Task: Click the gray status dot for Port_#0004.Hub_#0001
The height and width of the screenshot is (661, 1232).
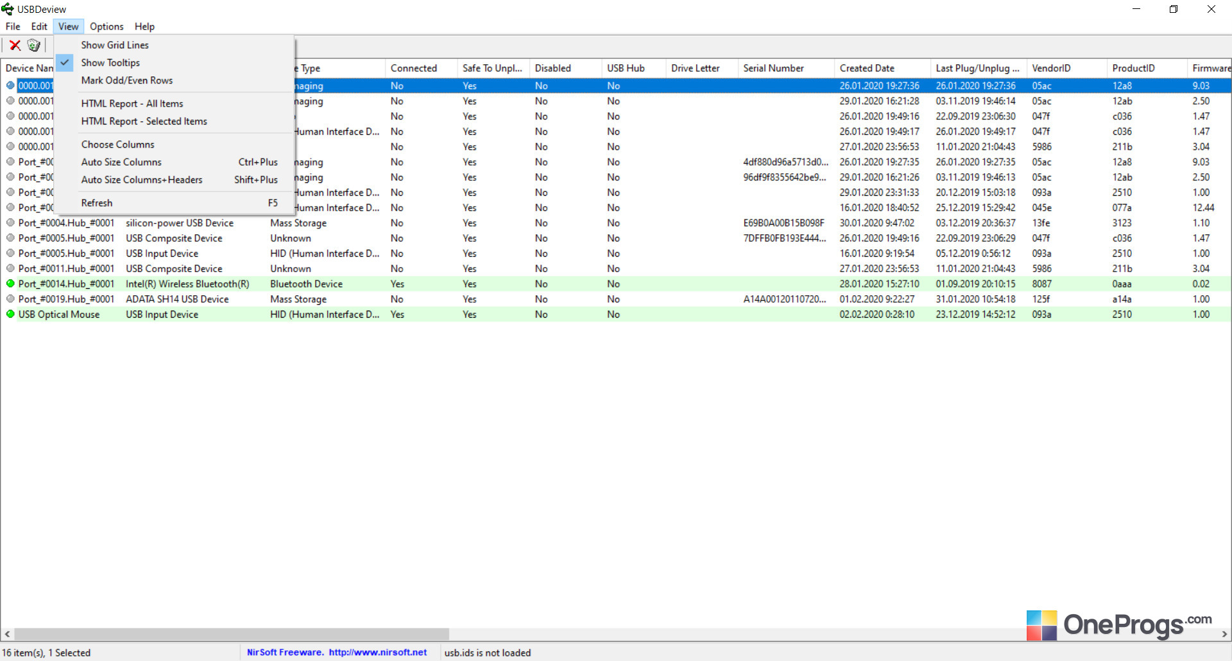Action: coord(10,222)
